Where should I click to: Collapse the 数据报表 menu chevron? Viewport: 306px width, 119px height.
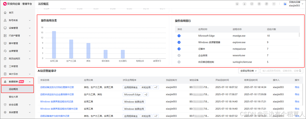30,82
